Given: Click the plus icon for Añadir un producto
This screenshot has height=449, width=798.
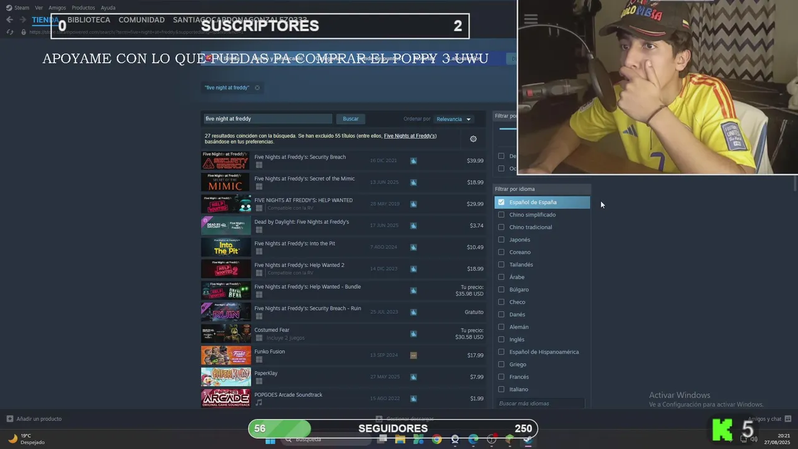Looking at the screenshot, I should pos(10,419).
